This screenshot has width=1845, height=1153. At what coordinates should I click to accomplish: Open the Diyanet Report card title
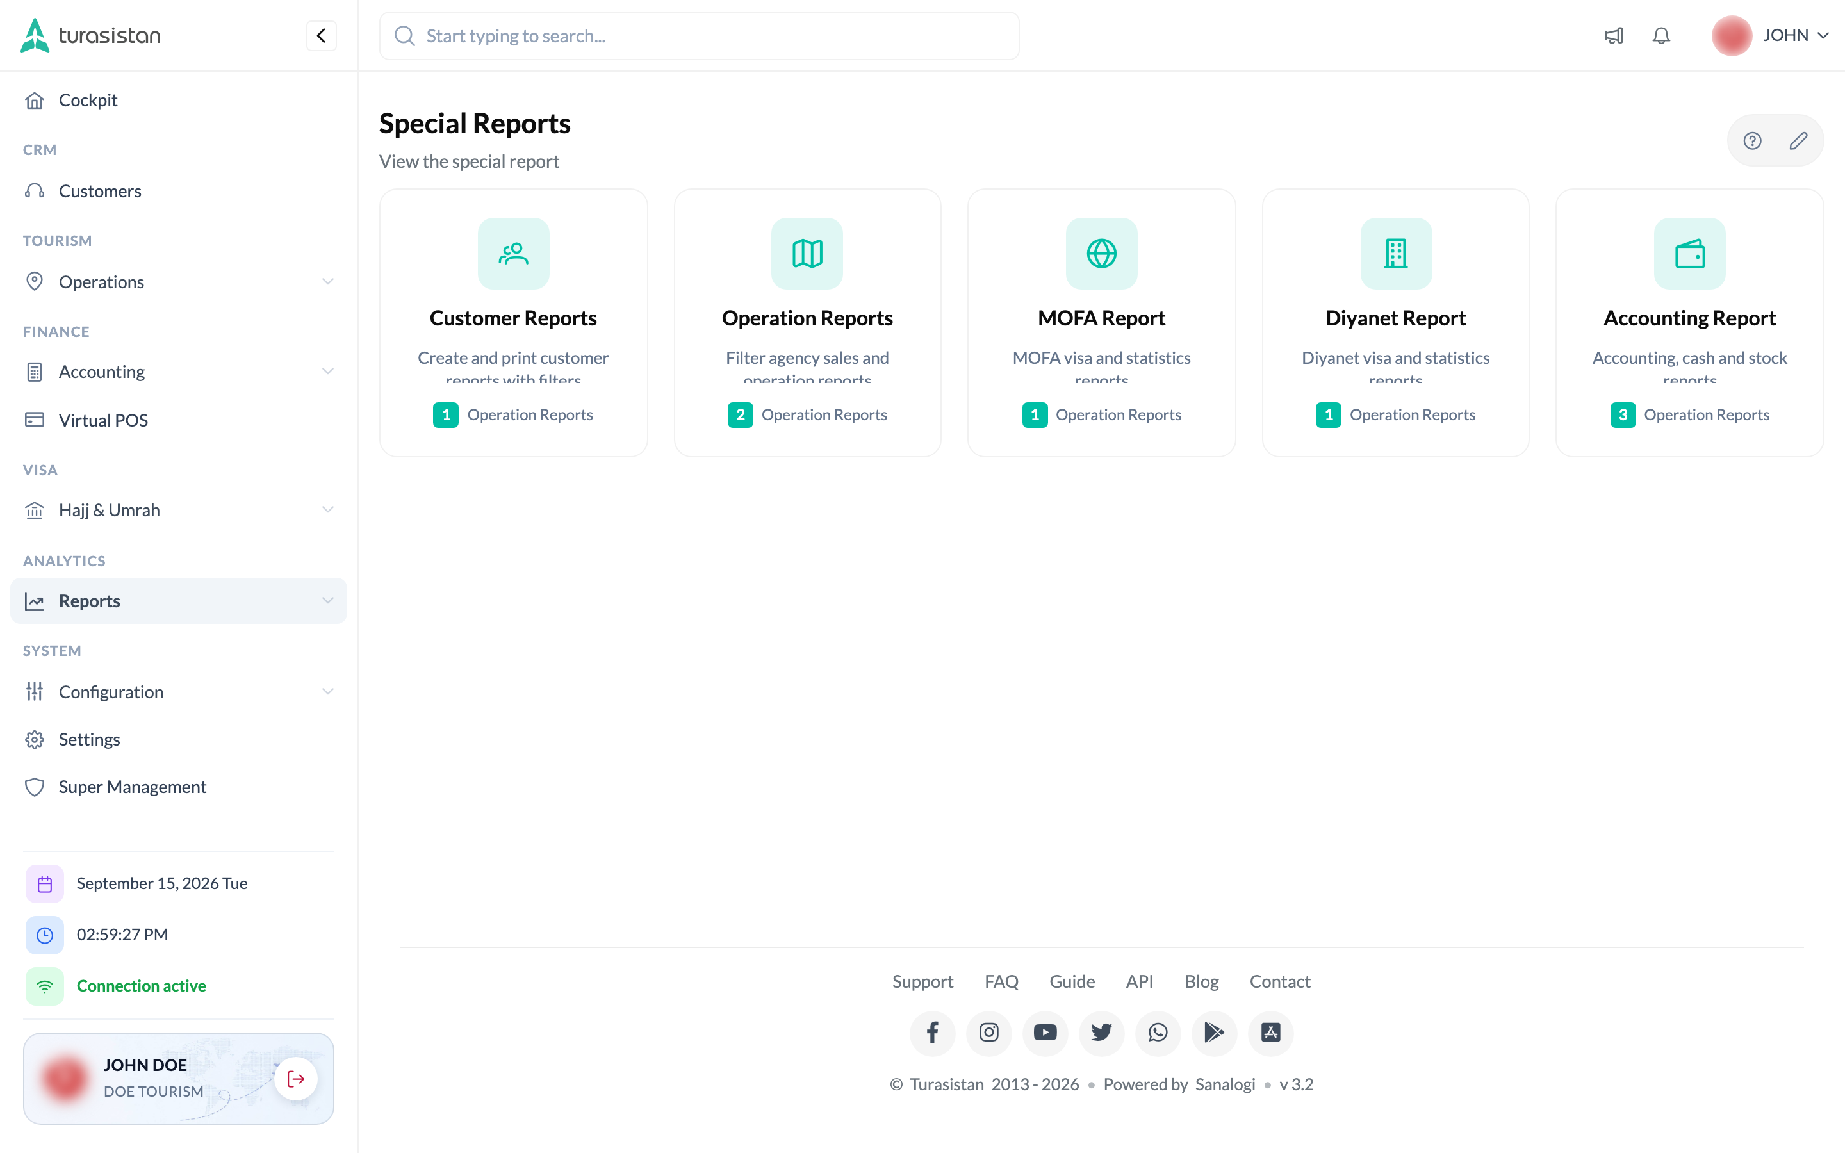point(1396,318)
